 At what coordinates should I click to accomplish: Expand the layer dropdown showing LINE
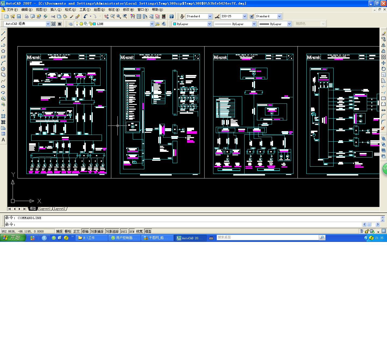click(152, 24)
